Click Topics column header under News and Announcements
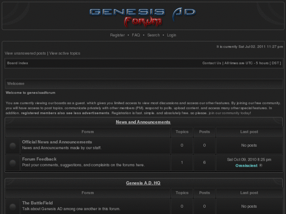 182,132
